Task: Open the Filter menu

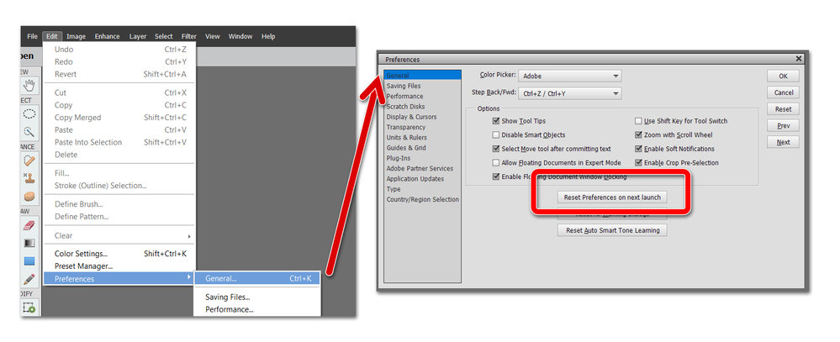Action: pos(188,36)
